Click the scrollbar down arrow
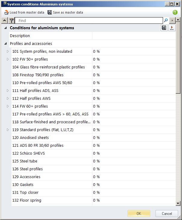This screenshot has height=220, width=182. coord(178,203)
